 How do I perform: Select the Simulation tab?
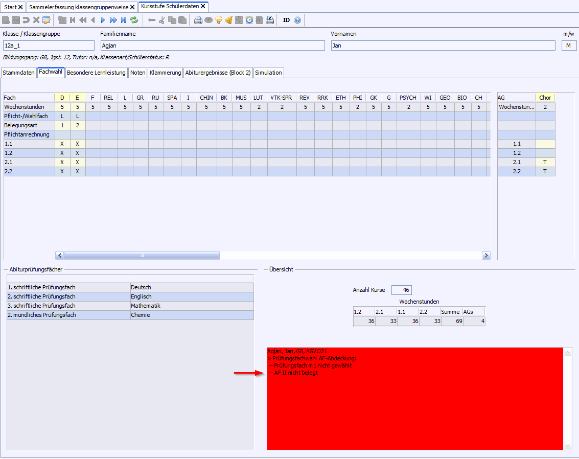coord(268,73)
